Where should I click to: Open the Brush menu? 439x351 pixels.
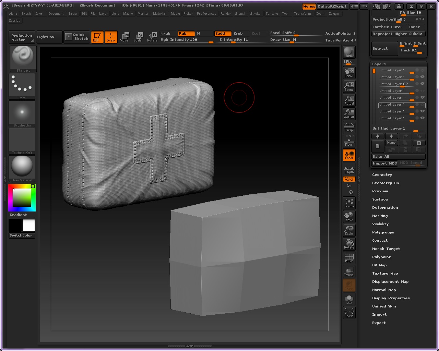tap(26, 14)
